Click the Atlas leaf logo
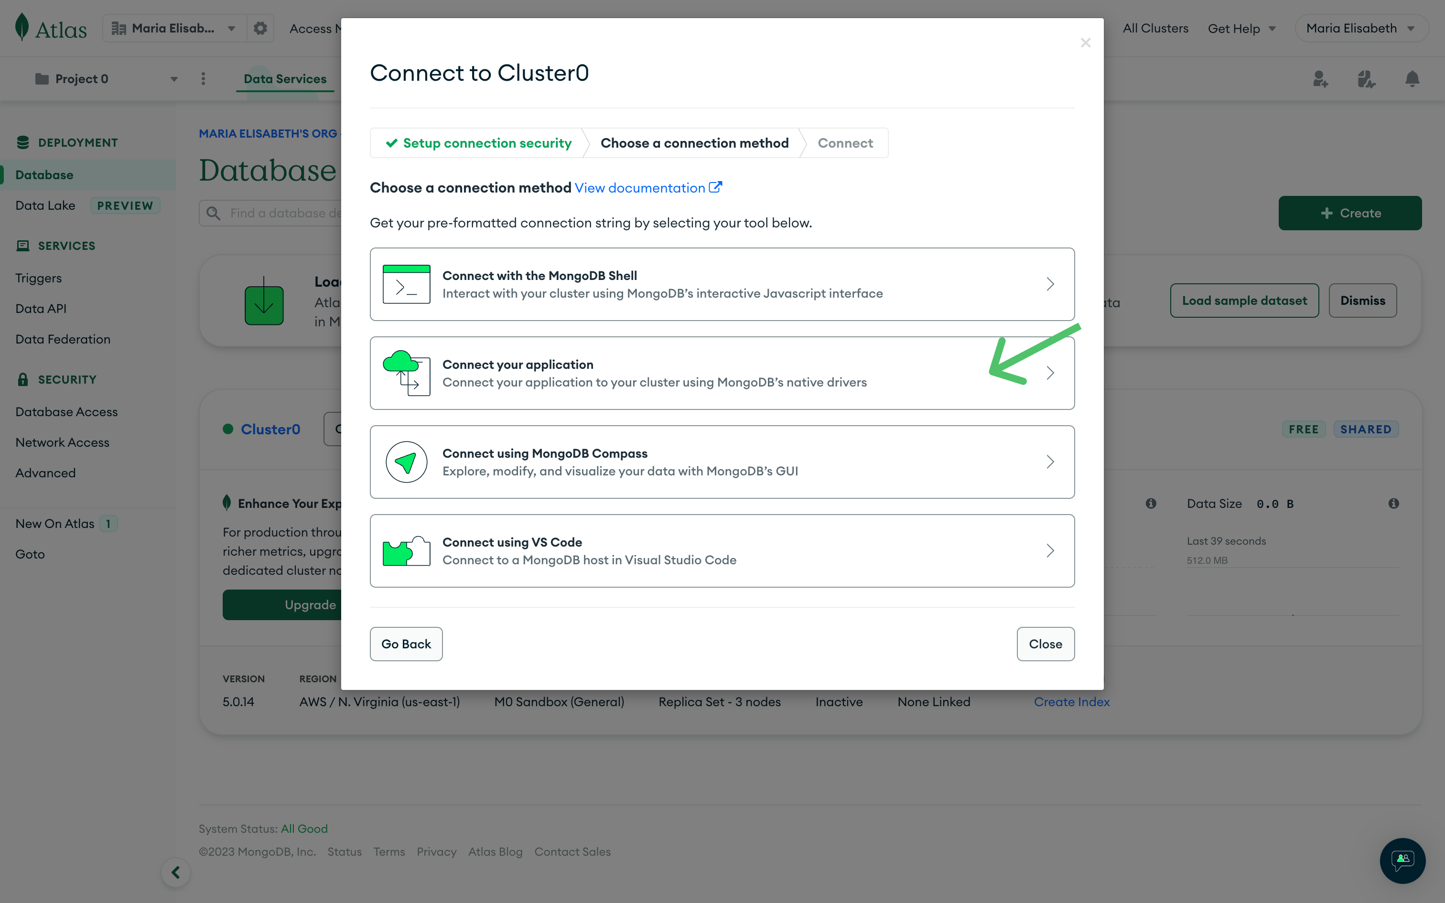The height and width of the screenshot is (903, 1445). pyautogui.click(x=22, y=28)
